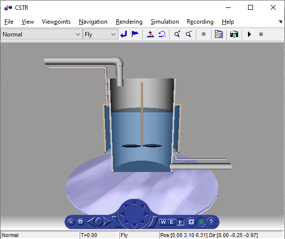Click the slide-right bracket beside the wheel
Screen dimensions: 285x239
pos(152,222)
